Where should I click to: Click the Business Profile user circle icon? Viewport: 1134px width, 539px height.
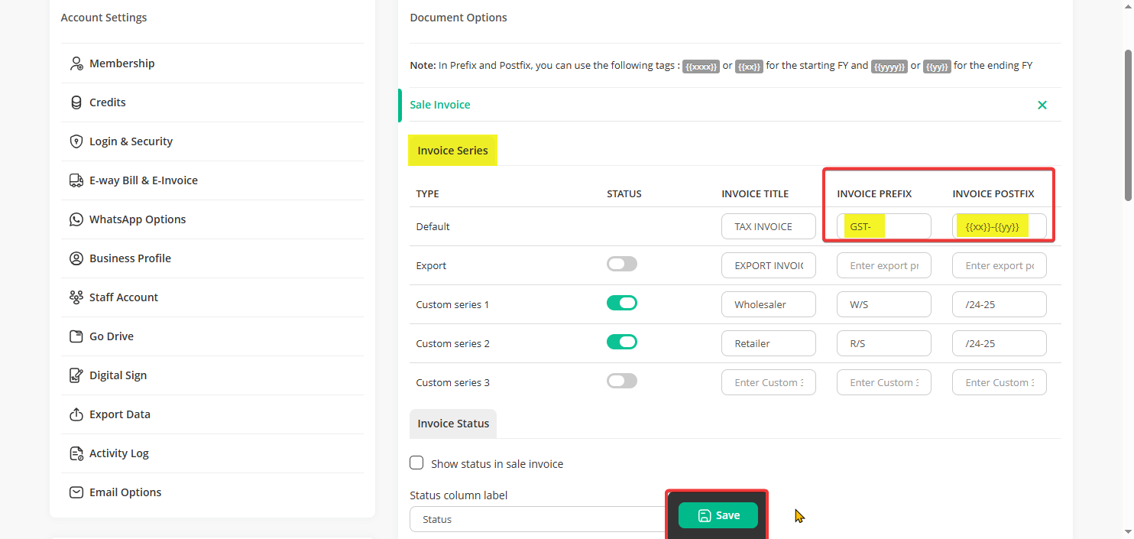point(76,258)
